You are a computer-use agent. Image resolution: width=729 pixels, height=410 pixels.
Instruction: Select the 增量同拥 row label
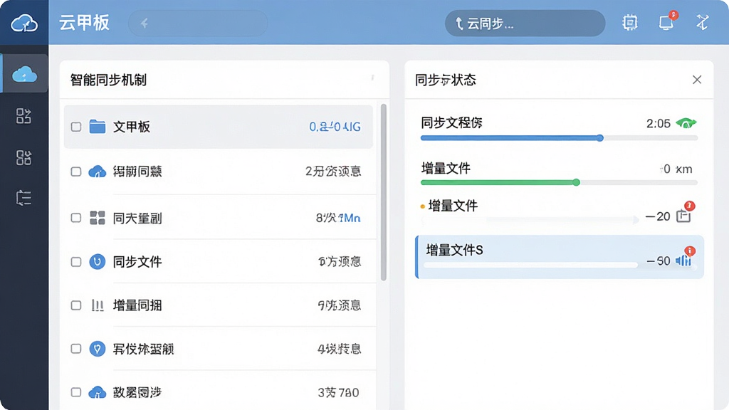pos(137,305)
